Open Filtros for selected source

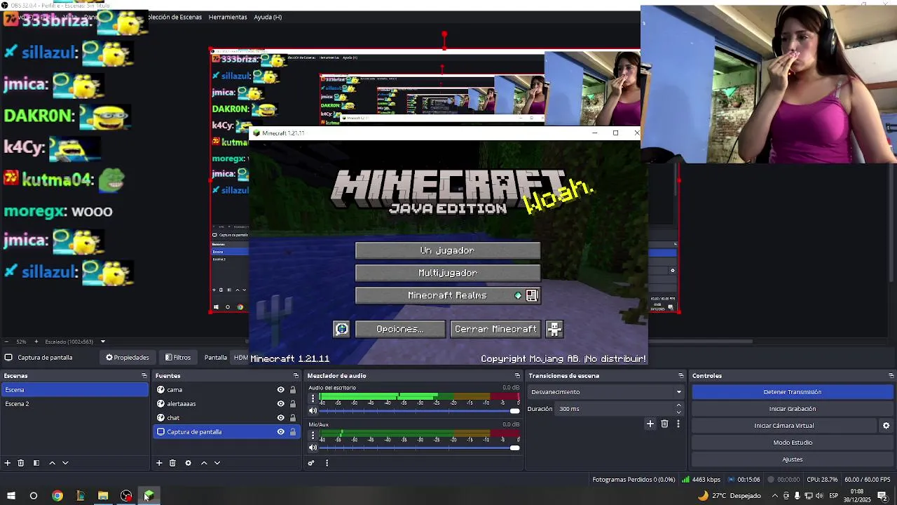click(178, 358)
